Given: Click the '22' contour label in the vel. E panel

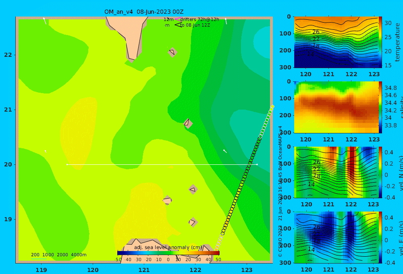Looking at the screenshot, I should (317, 234).
